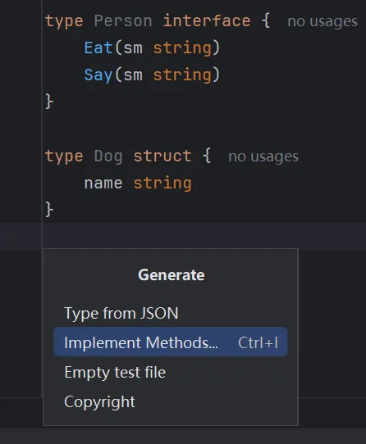Click the struct keyword

pos(162,156)
